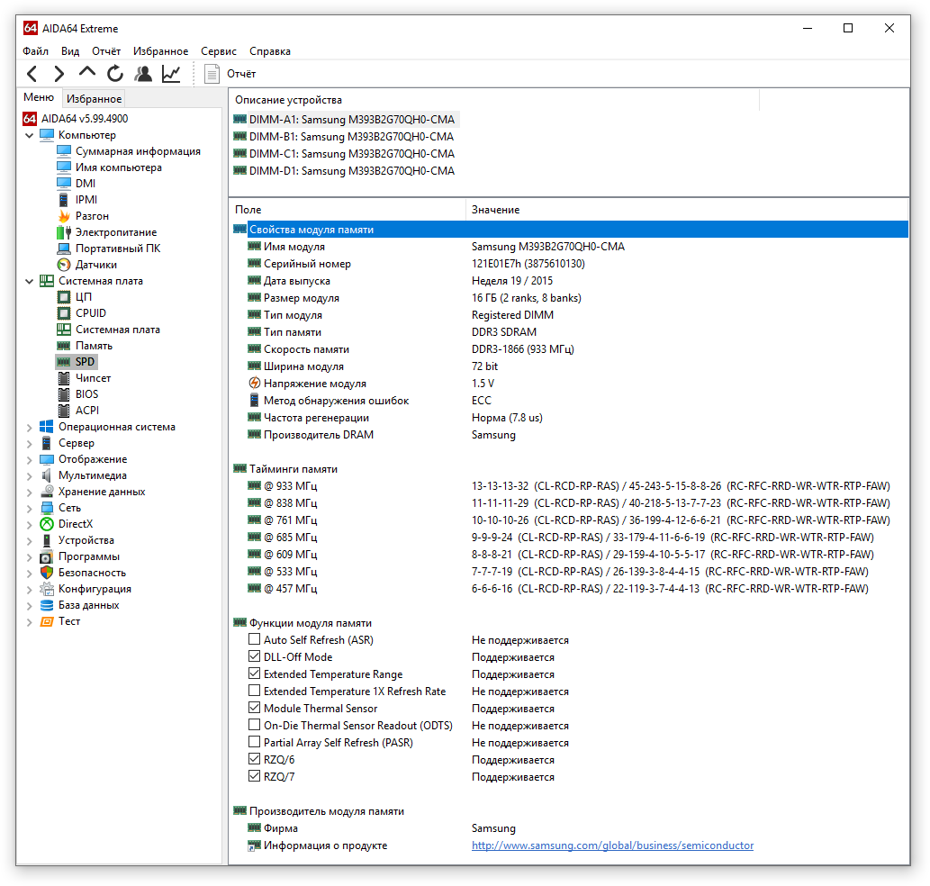Toggle On-Die Thermal Sensor Readout checkbox
The image size is (930, 886).
(254, 725)
